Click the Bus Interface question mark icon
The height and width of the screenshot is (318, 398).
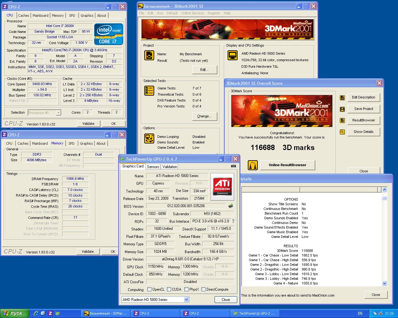pyautogui.click(x=233, y=221)
